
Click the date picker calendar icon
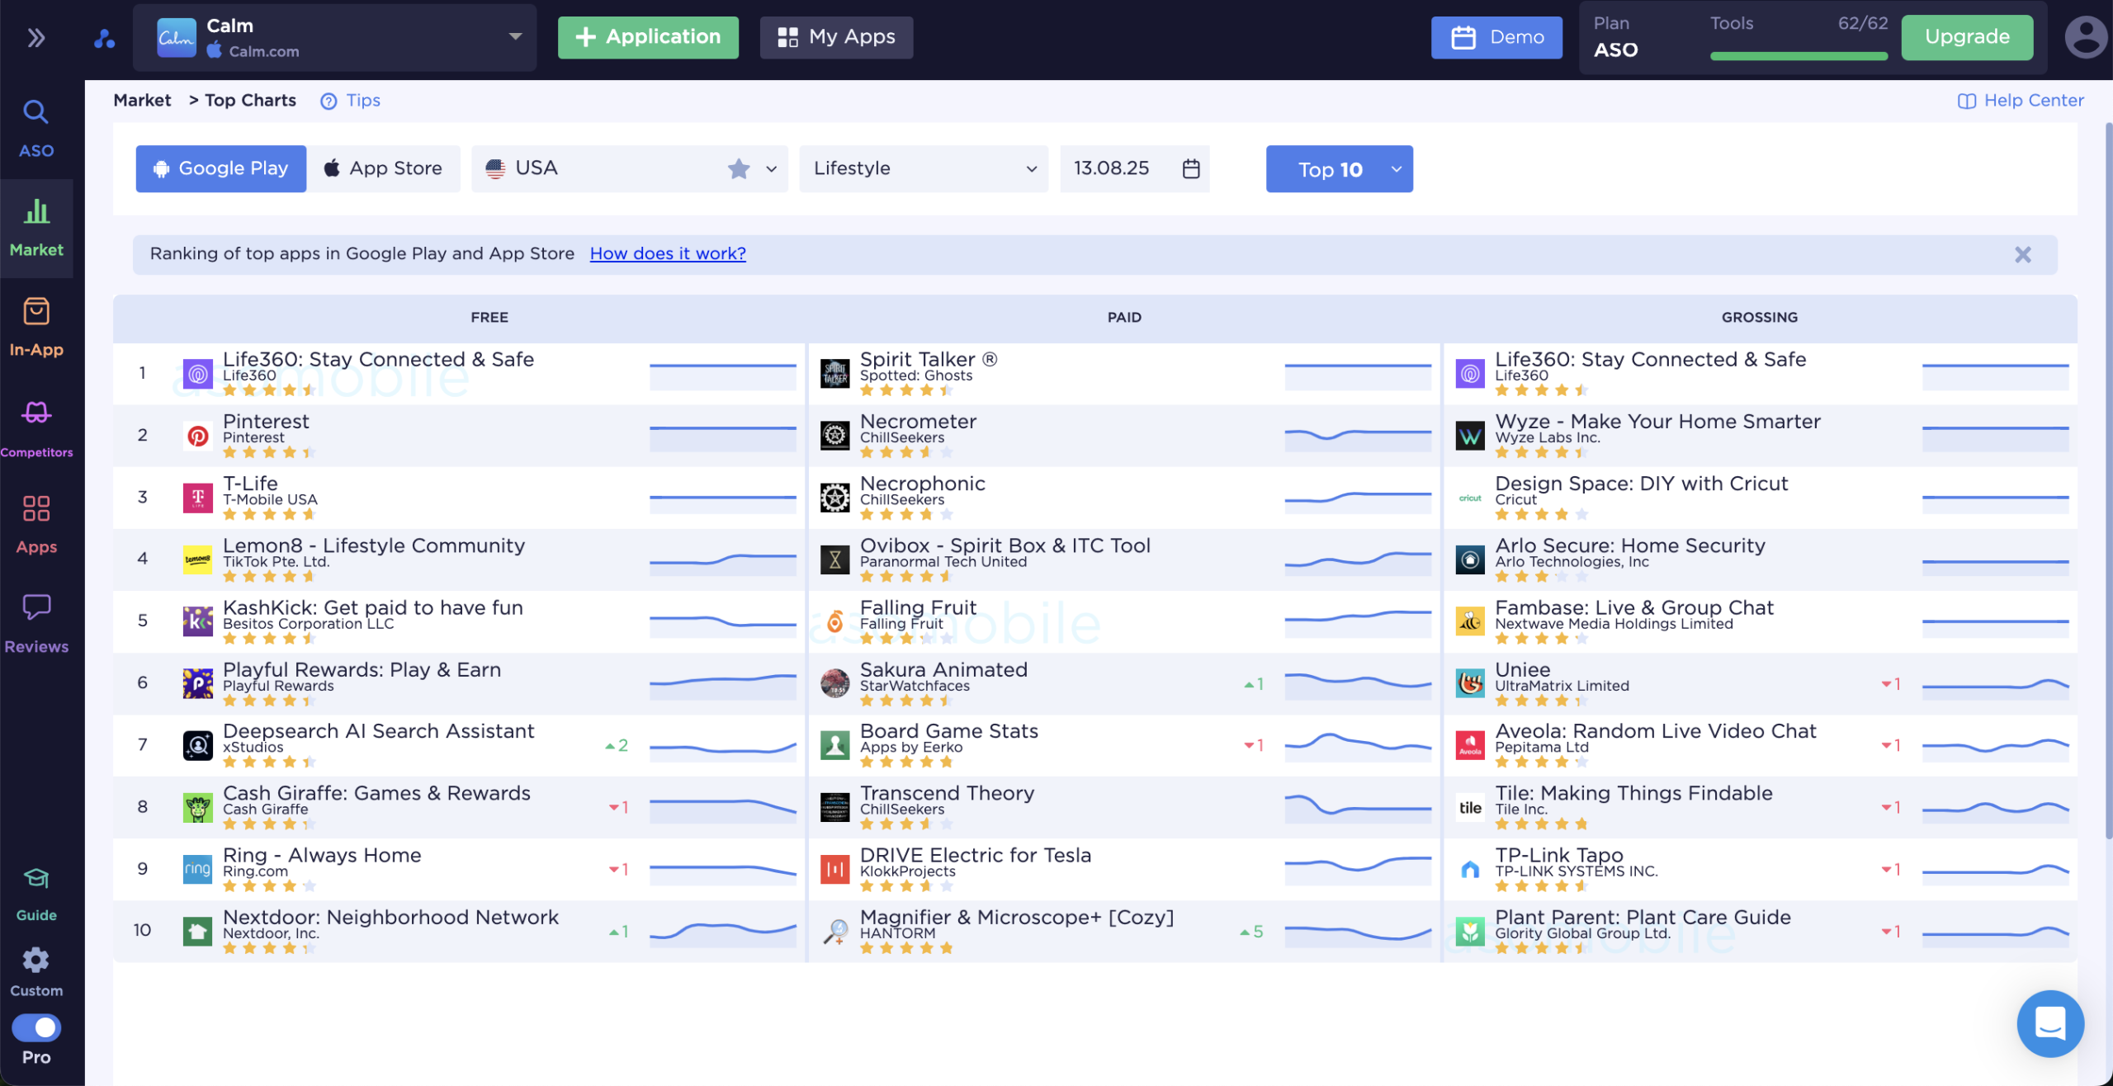[1190, 169]
